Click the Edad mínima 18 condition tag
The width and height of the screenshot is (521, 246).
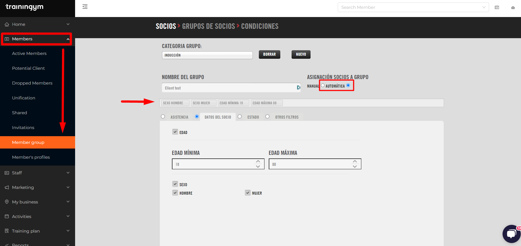point(234,103)
